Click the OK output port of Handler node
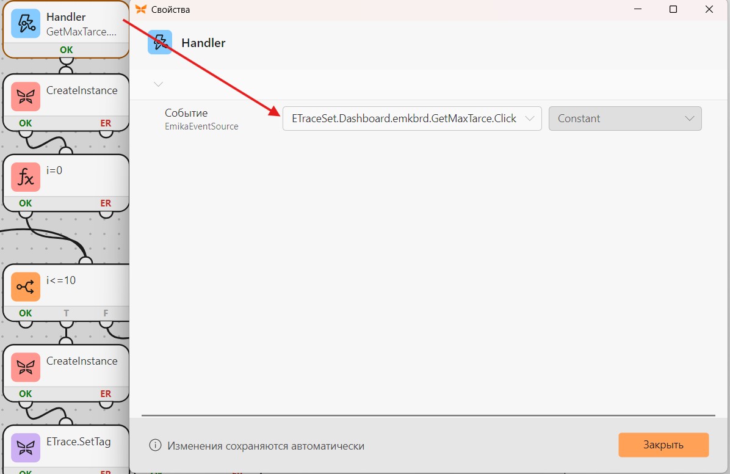730x474 pixels. point(66,50)
